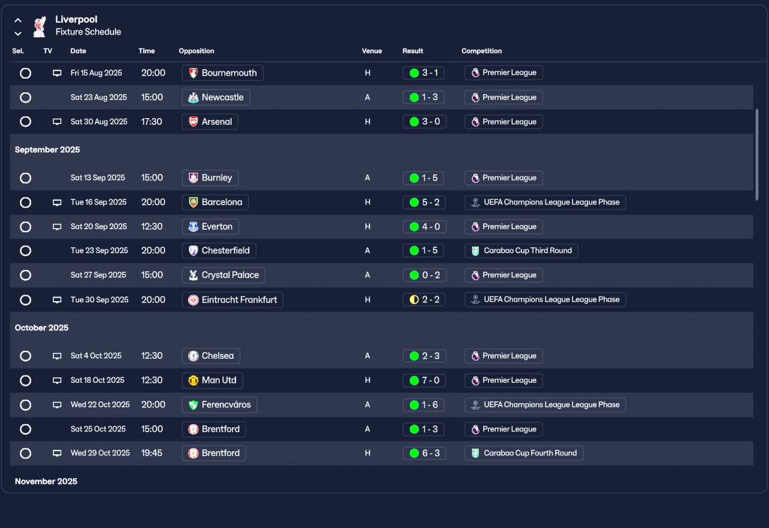This screenshot has height=528, width=769.
Task: Select the Burnley fixture radio button
Action: coord(25,178)
